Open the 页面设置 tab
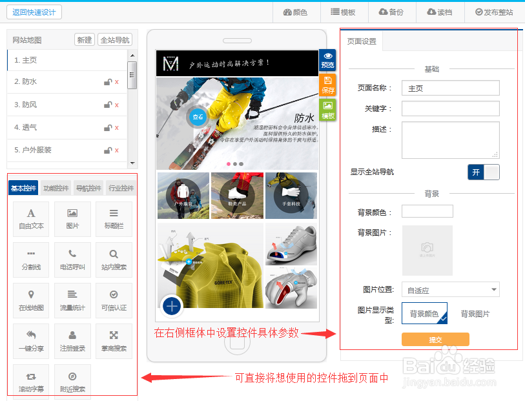525x401 pixels. tap(362, 41)
